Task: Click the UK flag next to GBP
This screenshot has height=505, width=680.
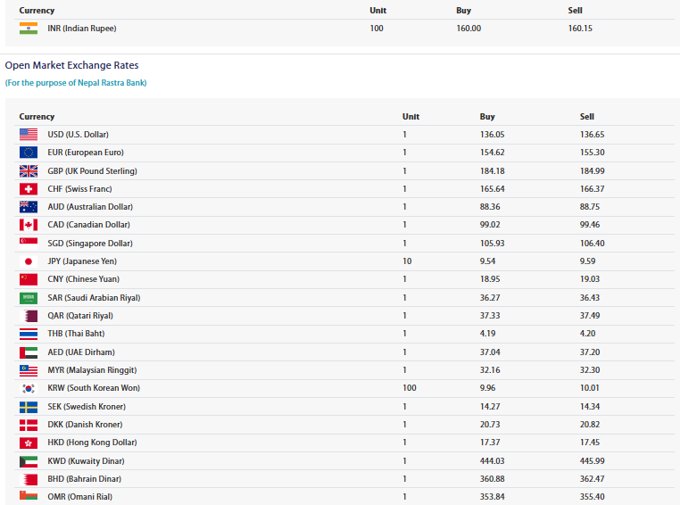Action: 29,170
